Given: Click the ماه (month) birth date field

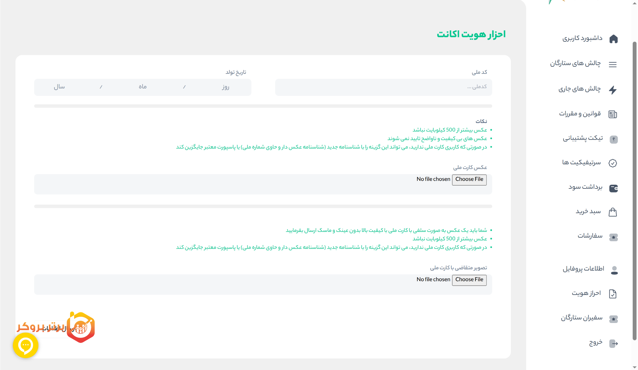Looking at the screenshot, I should tap(143, 87).
